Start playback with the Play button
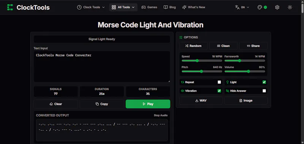Image resolution: width=304 pixels, height=144 pixels. (x=148, y=104)
